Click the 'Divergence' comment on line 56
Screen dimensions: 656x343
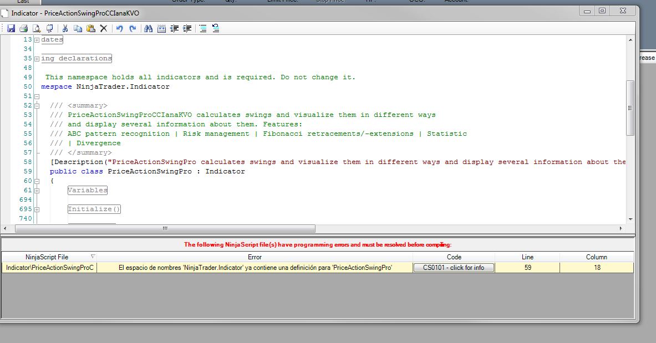(98, 143)
